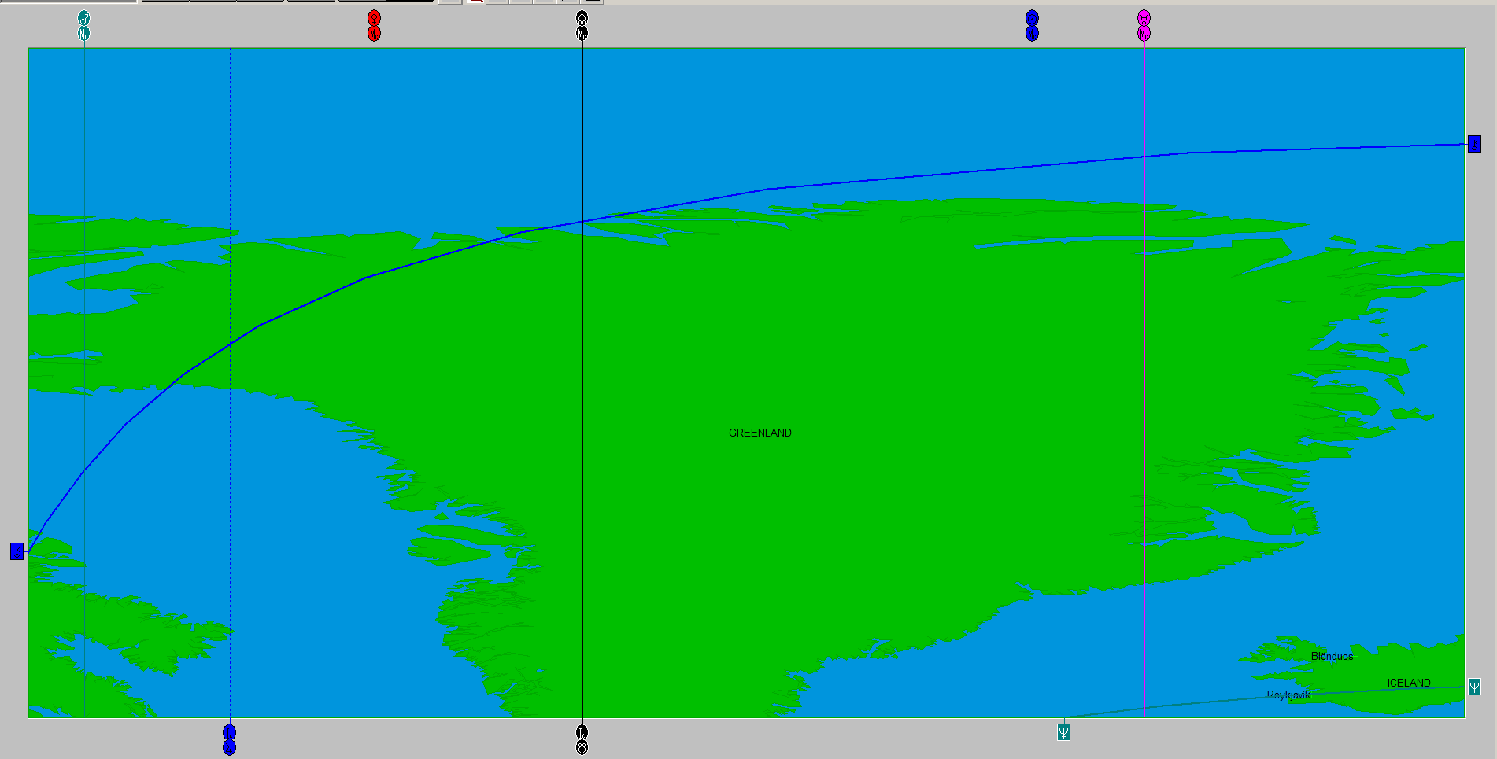This screenshot has width=1497, height=759.
Task: Click blue square marker at right edge
Action: click(1474, 144)
